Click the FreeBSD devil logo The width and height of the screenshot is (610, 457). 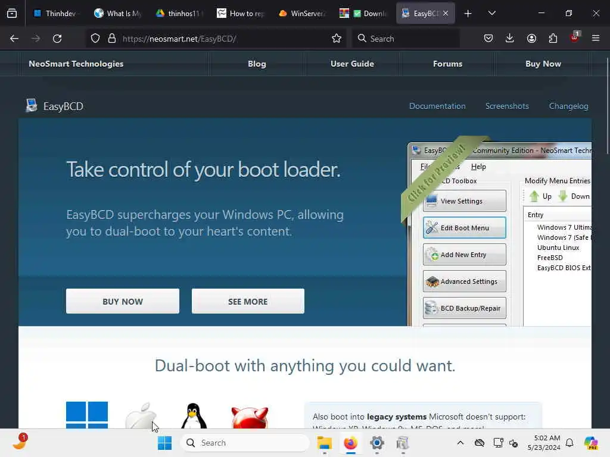tap(250, 417)
